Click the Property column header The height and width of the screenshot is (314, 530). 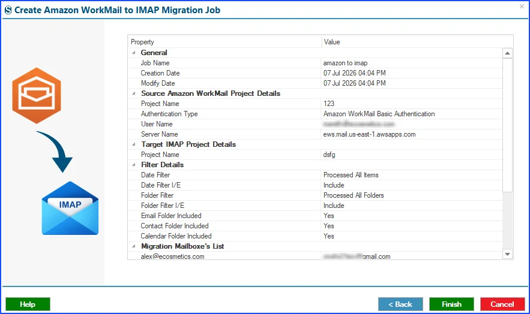(x=224, y=42)
